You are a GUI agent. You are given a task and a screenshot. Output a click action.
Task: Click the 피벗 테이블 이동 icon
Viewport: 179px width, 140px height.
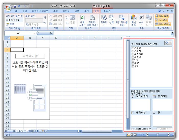pyautogui.click(x=121, y=17)
